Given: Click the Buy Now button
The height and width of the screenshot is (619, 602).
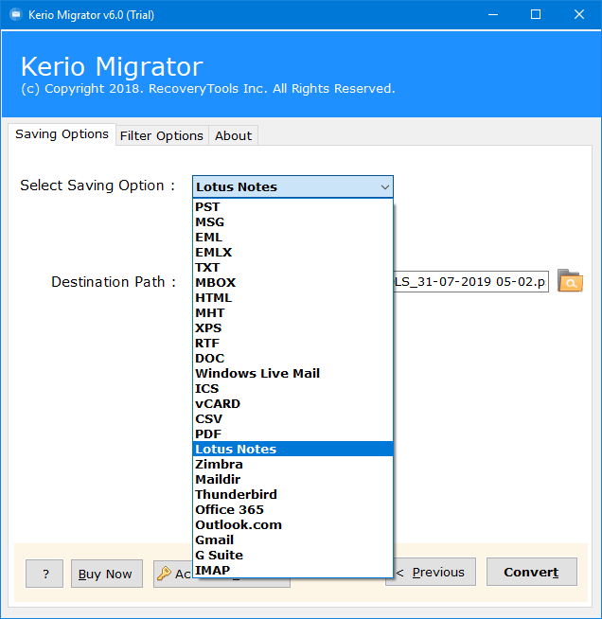Looking at the screenshot, I should (107, 574).
